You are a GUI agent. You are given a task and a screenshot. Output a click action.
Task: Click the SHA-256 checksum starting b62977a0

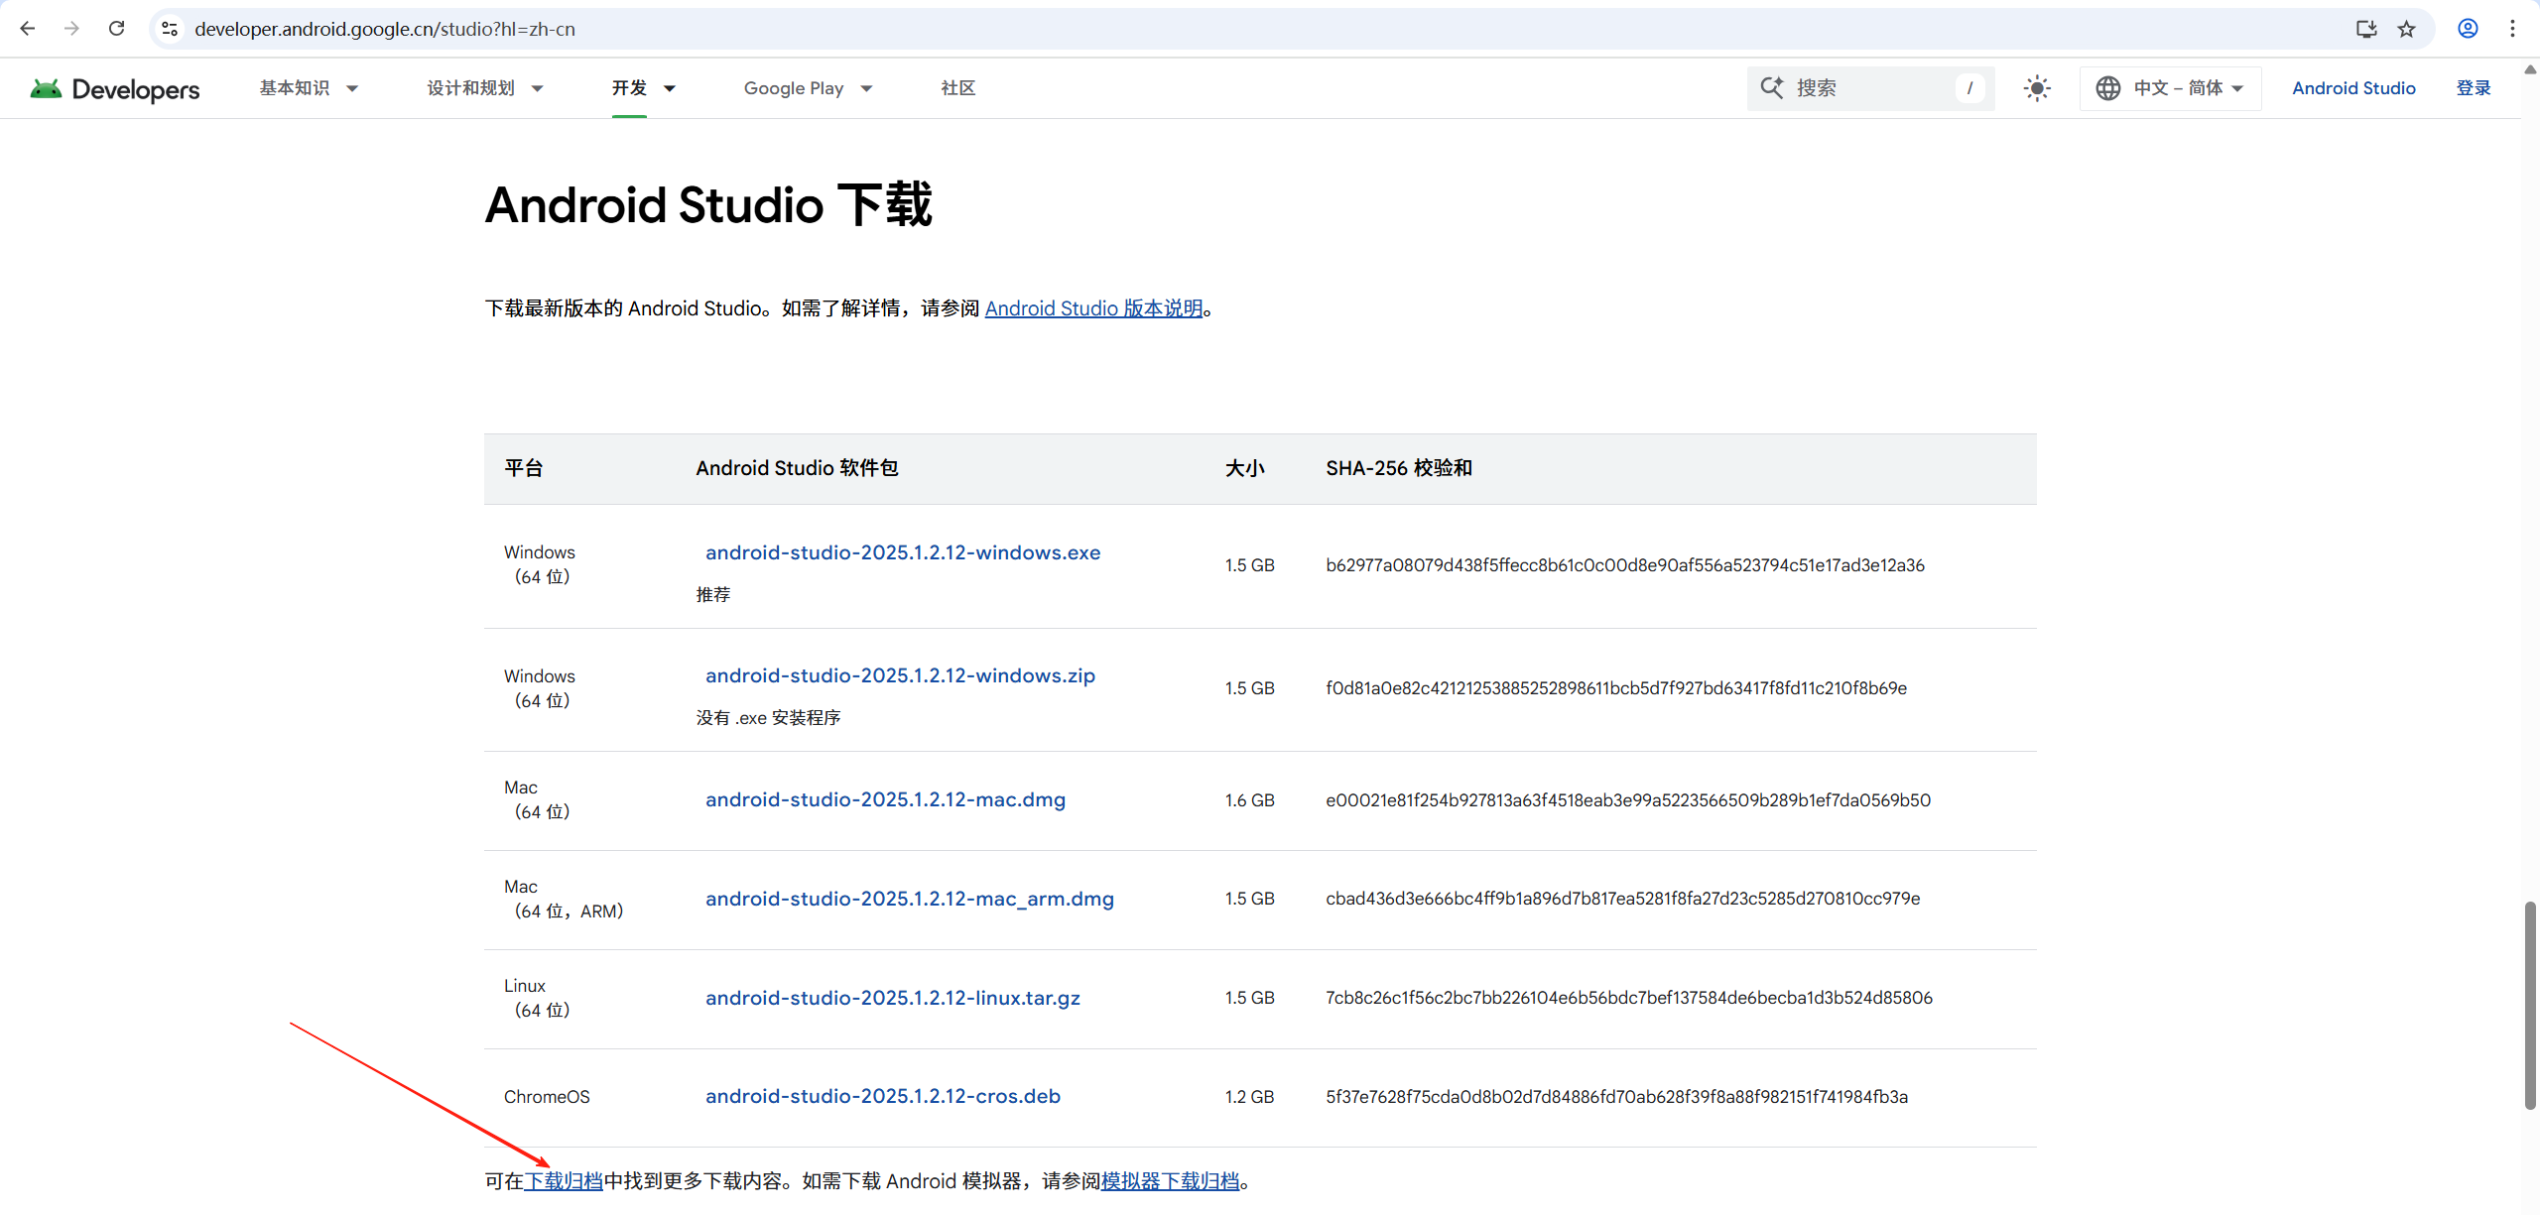pos(1625,565)
